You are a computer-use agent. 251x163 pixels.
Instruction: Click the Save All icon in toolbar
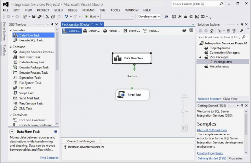tap(39, 17)
